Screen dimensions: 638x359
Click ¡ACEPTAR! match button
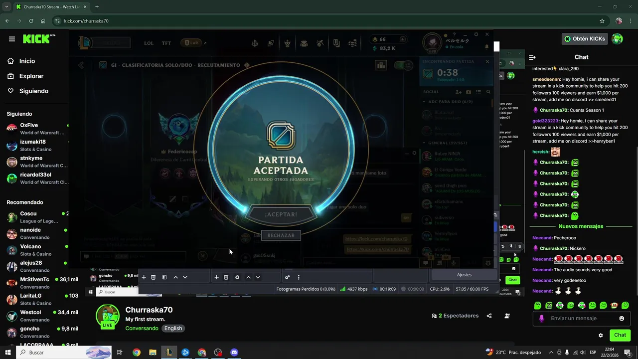[x=281, y=214]
